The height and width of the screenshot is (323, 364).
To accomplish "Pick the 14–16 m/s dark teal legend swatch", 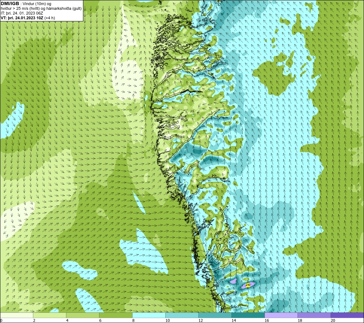I will pyautogui.click(x=248, y=315).
